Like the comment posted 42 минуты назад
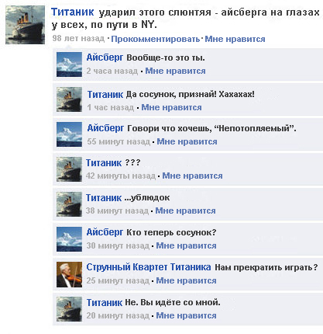The height and width of the screenshot is (334, 323). (x=192, y=176)
